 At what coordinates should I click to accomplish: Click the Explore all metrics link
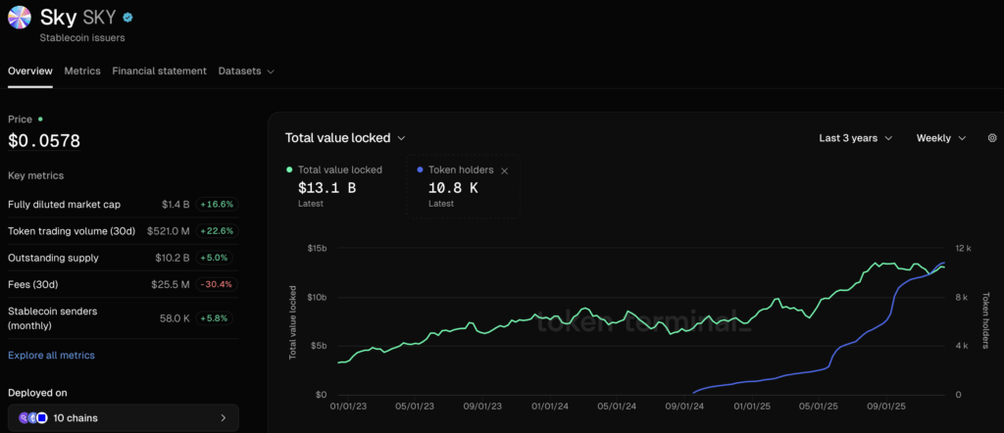pyautogui.click(x=51, y=355)
